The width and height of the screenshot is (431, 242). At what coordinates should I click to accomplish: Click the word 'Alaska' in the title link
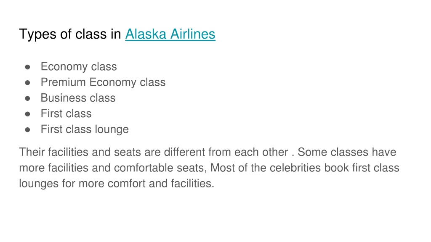(x=146, y=34)
